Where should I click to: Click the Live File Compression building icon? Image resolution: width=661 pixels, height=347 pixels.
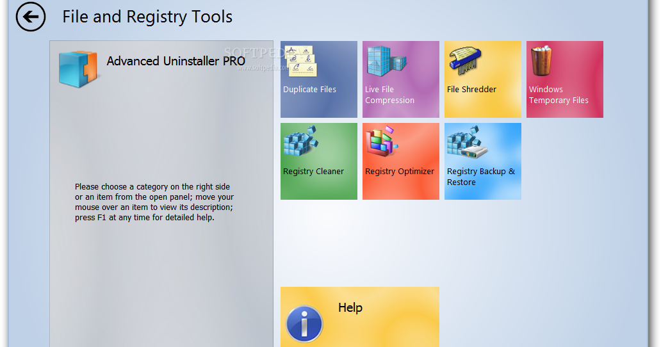point(386,61)
